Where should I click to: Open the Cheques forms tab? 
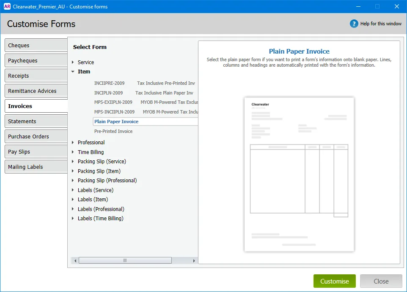tap(36, 45)
